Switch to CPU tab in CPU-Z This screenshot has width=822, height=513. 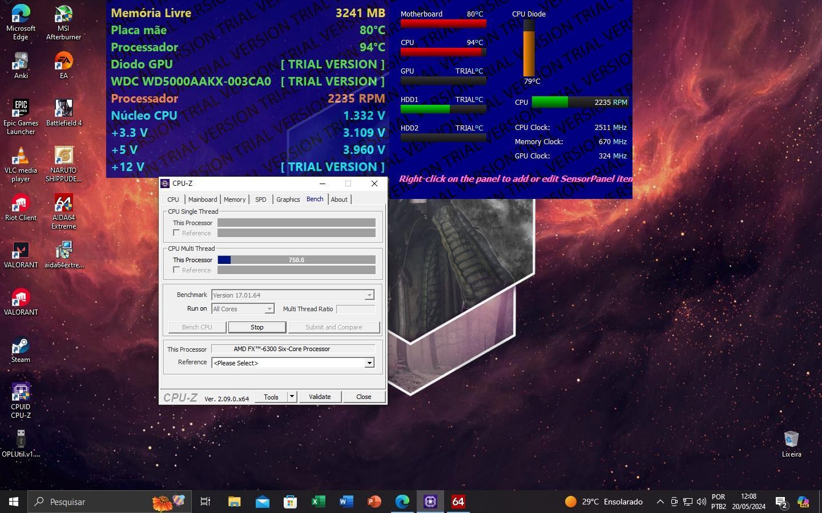pos(173,199)
